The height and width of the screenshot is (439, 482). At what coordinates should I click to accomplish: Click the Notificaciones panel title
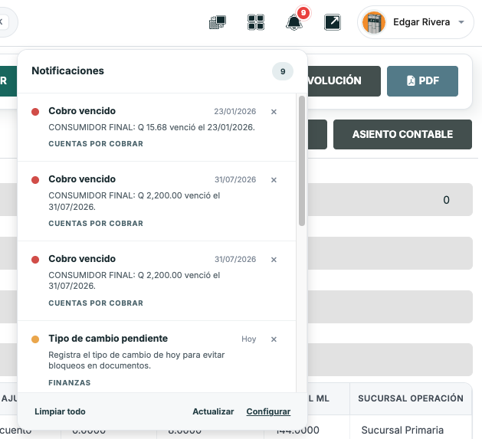(68, 70)
